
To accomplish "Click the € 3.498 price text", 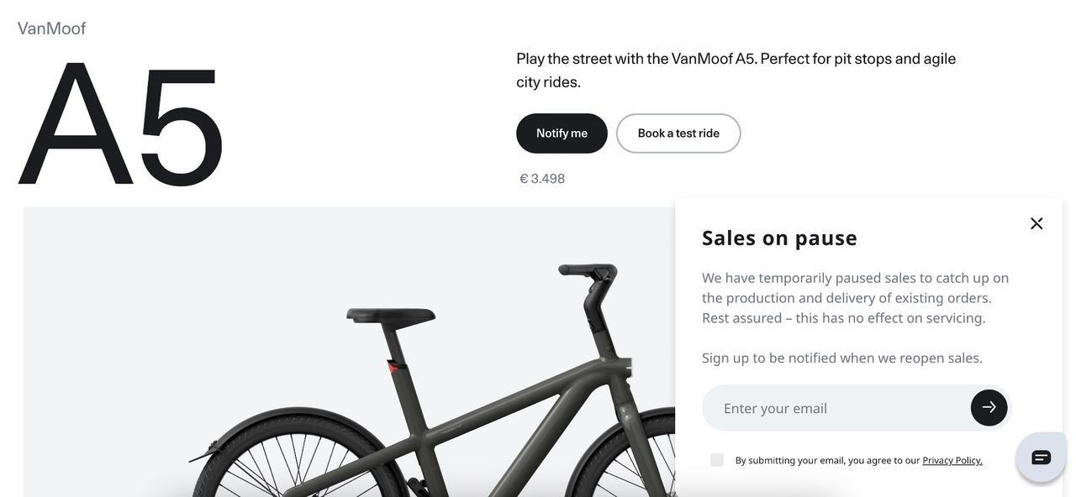I will [x=541, y=177].
